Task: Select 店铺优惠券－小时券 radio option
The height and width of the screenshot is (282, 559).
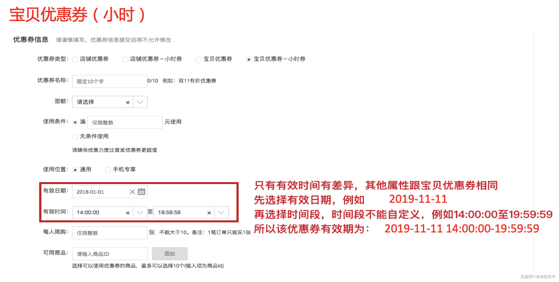Action: pyautogui.click(x=125, y=59)
